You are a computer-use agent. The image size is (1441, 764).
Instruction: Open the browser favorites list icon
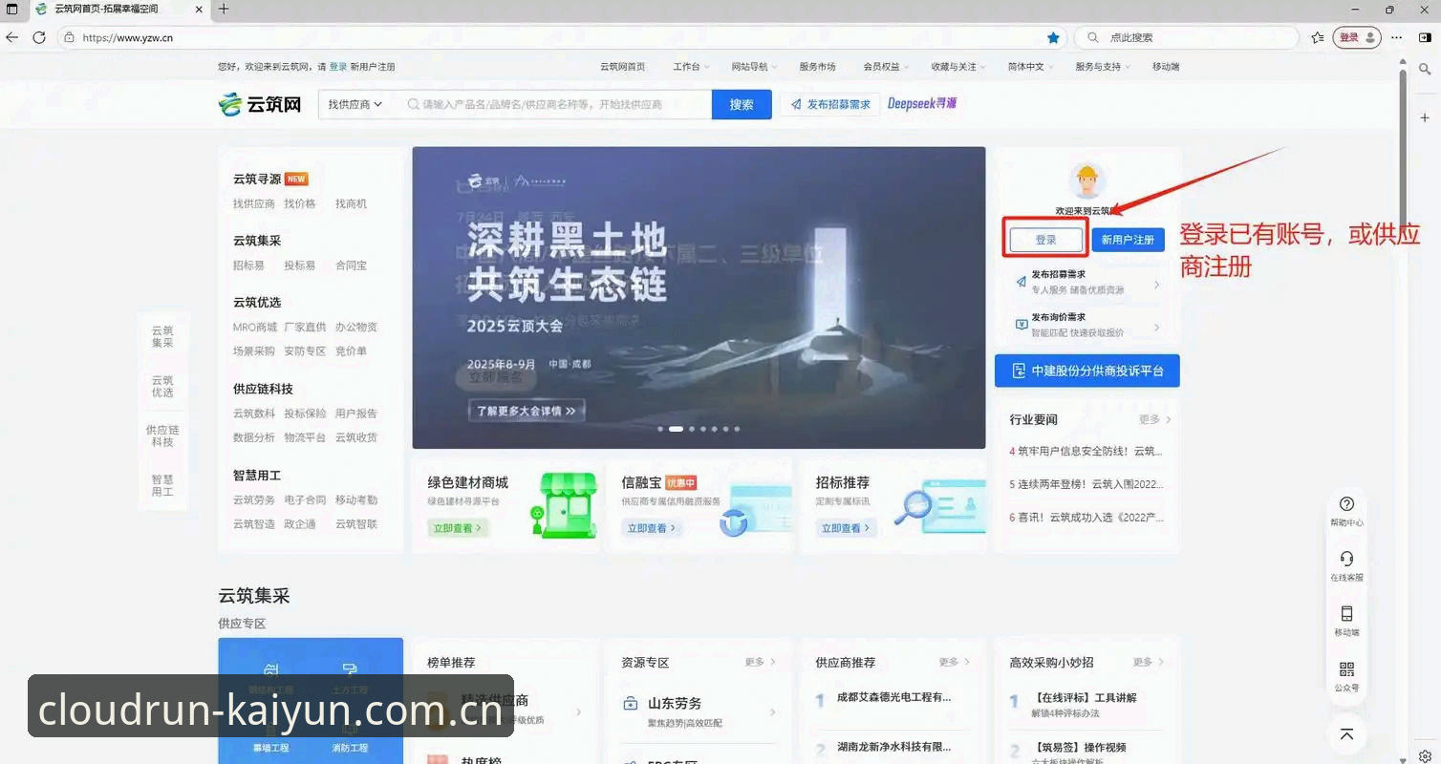tap(1318, 37)
